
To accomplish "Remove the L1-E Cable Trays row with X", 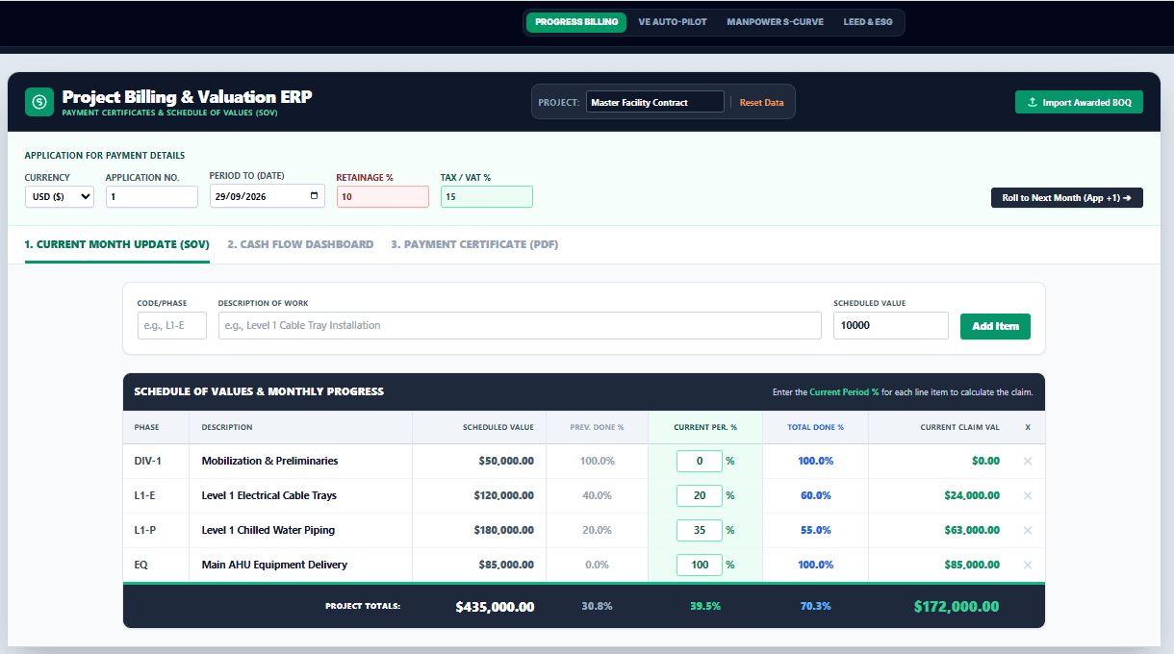I will [x=1027, y=495].
